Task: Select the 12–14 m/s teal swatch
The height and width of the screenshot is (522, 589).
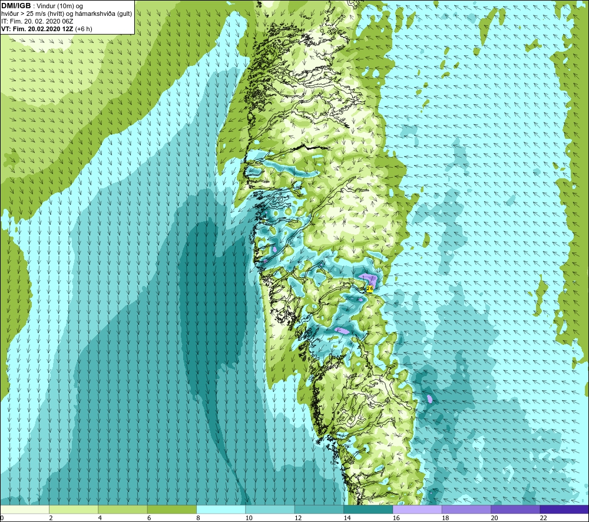Action: 319,509
